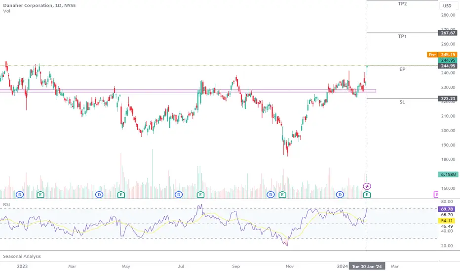Select the TP2 target label
The image size is (460, 271).
pyautogui.click(x=402, y=4)
